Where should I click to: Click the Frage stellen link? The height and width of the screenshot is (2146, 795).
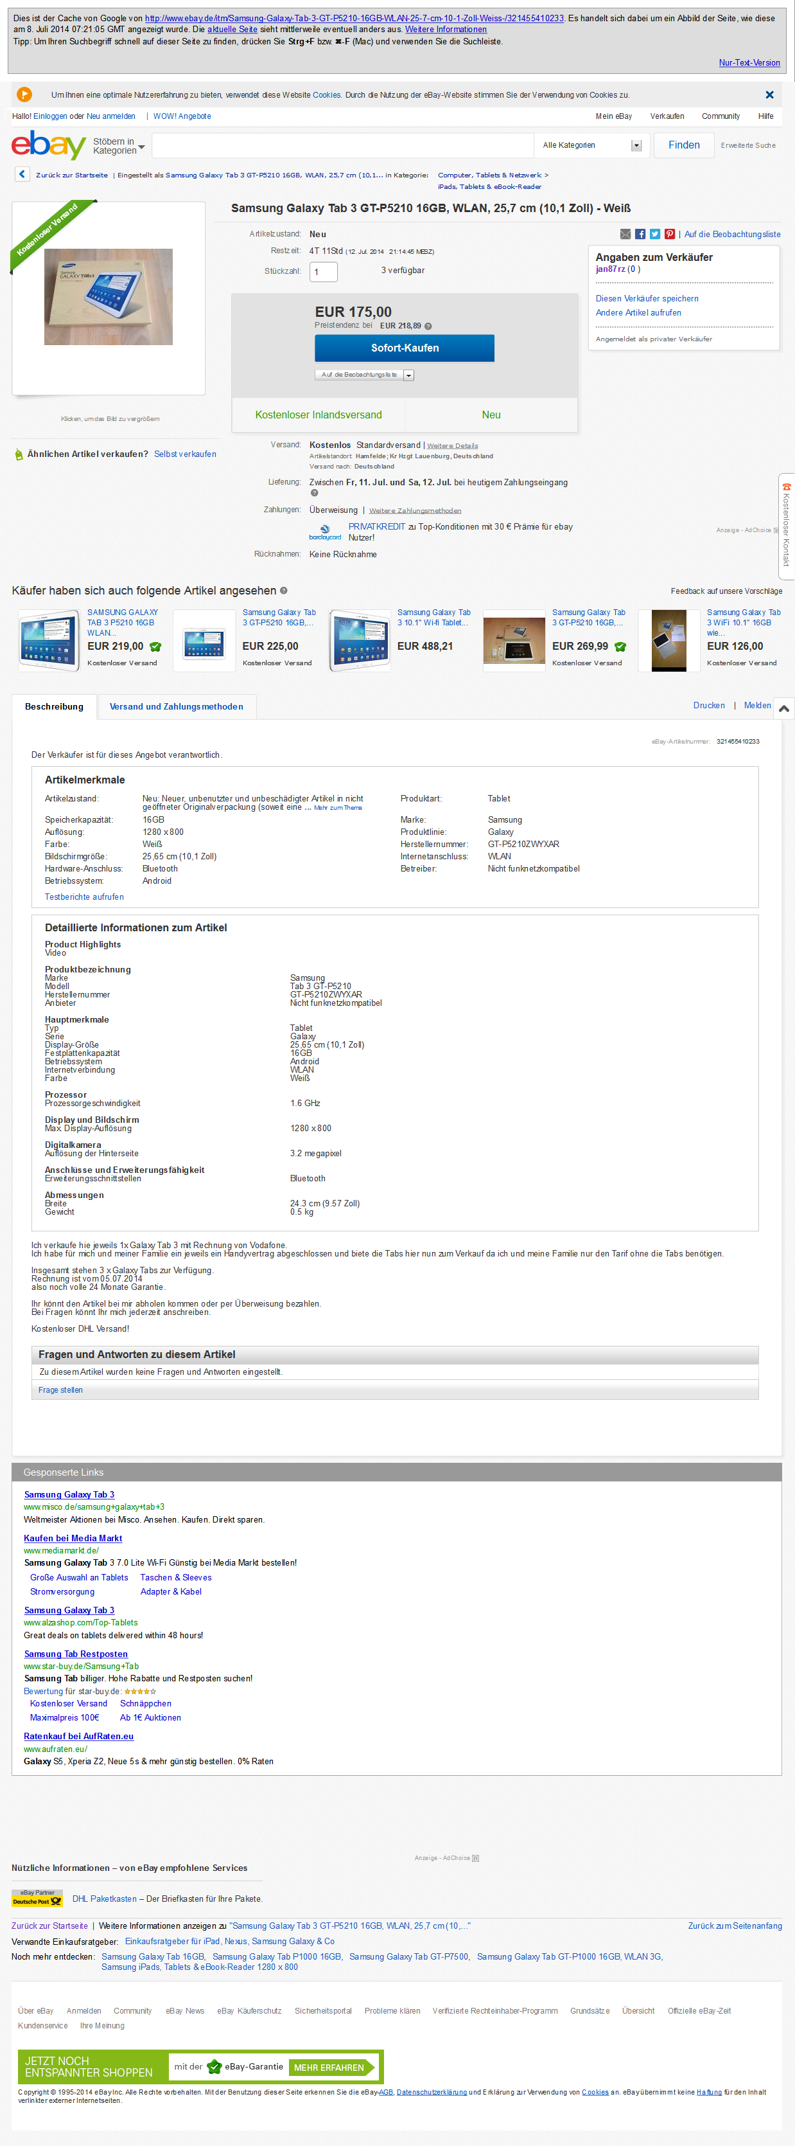click(61, 1390)
